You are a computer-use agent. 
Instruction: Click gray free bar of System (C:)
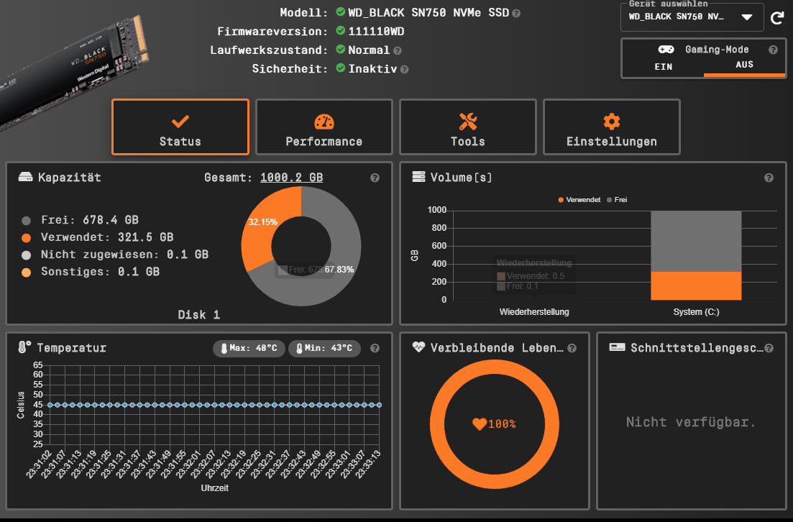point(696,242)
